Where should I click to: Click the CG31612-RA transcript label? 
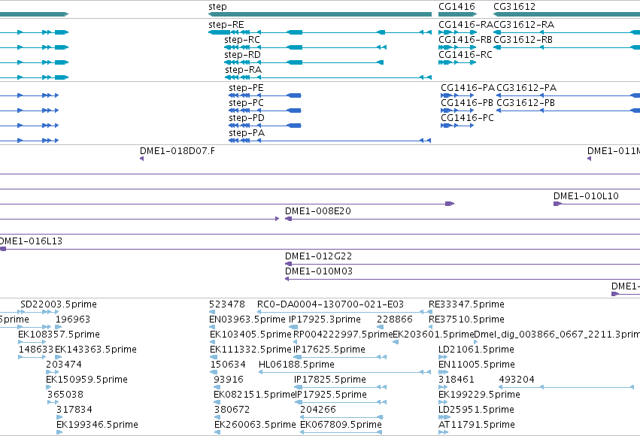(x=523, y=25)
